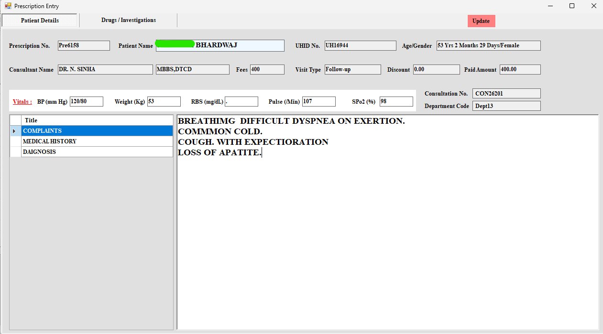Select the MEDICAL HISTORY row
The width and height of the screenshot is (603, 334).
pos(97,141)
